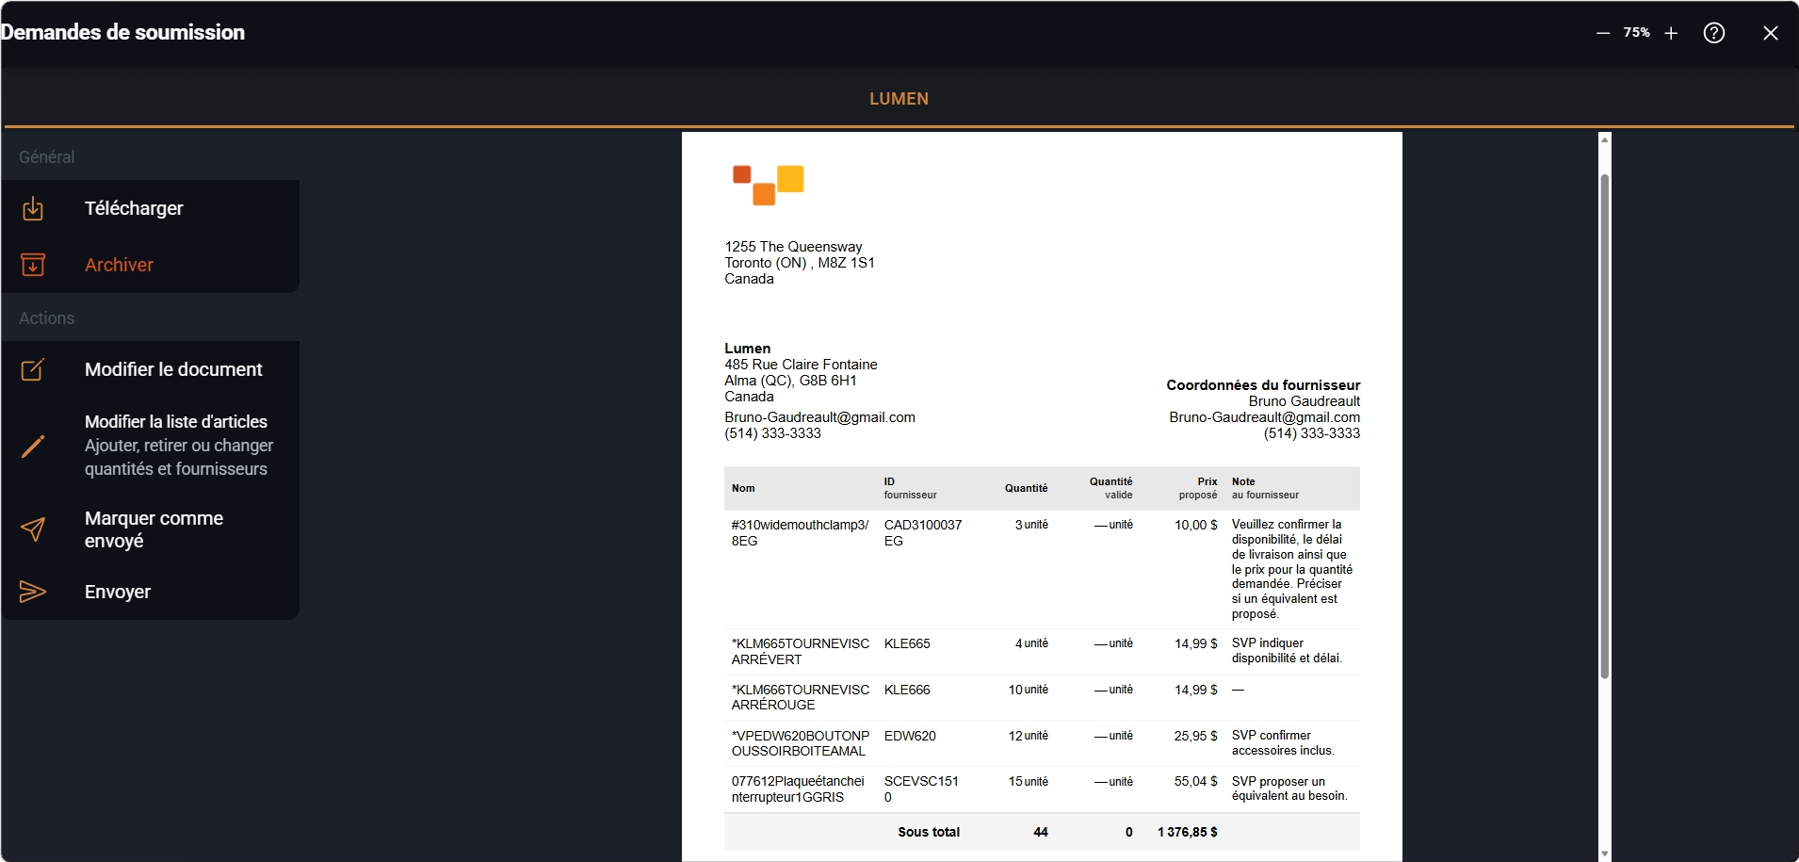Click note 'SVP indiquer disponibilité et délai.'

point(1287,651)
